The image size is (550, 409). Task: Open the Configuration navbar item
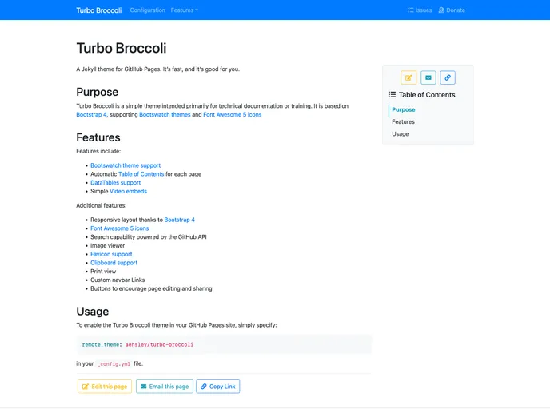147,10
